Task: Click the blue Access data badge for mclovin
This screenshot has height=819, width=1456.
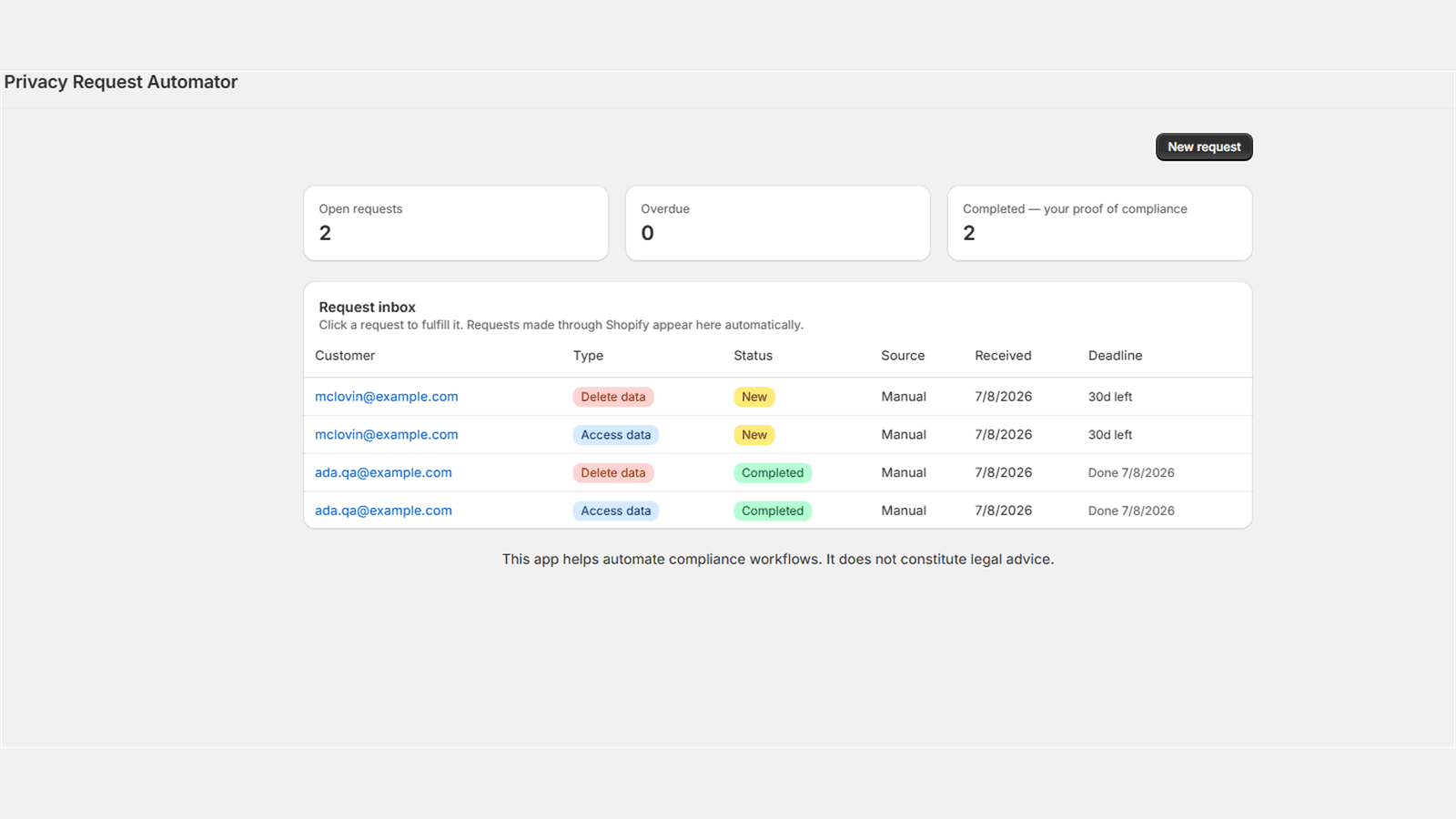Action: (x=616, y=435)
